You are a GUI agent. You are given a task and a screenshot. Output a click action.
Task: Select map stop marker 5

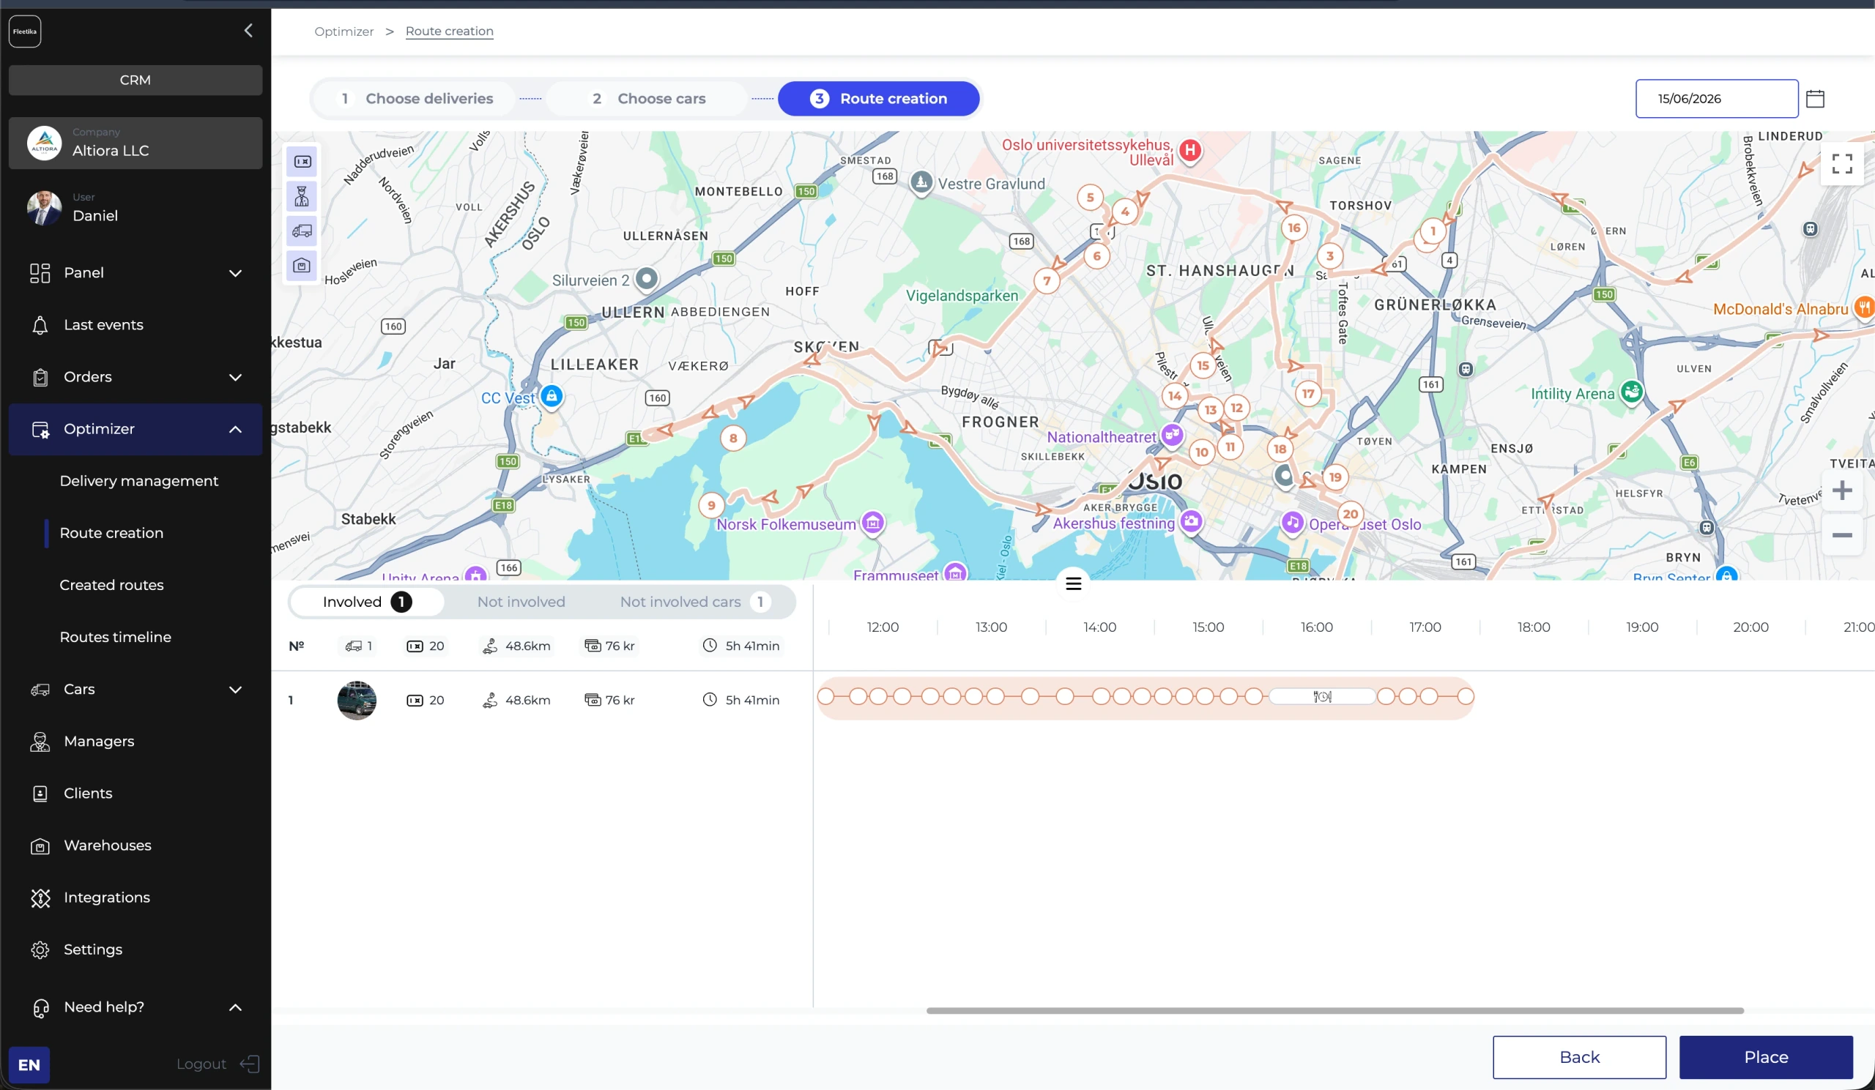1090,197
